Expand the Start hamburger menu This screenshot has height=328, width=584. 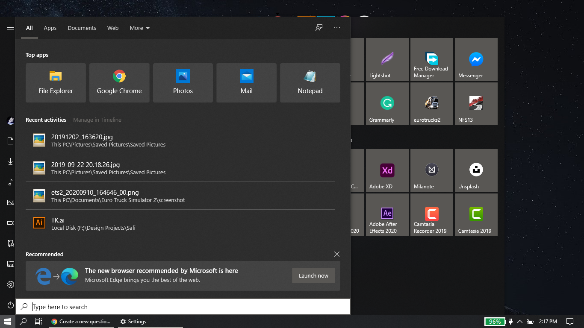tap(11, 29)
